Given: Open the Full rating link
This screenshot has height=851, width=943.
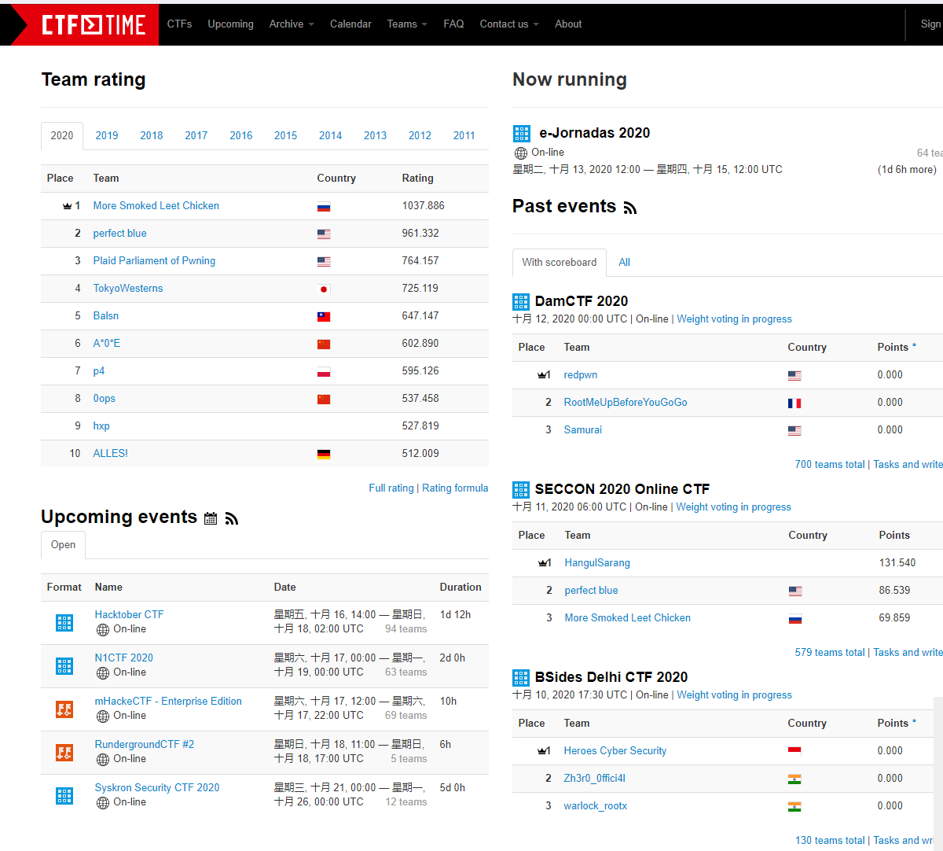Looking at the screenshot, I should [x=391, y=488].
